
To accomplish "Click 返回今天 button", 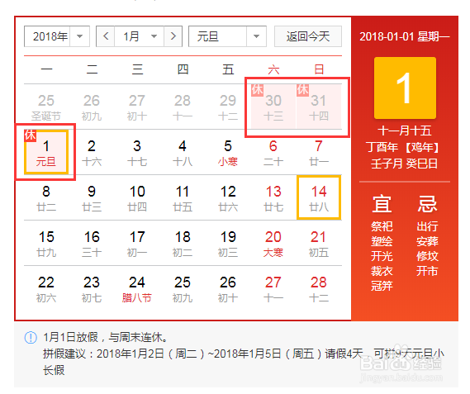I will coord(308,36).
